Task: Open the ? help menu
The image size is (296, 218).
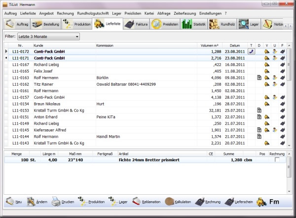Action: click(225, 13)
